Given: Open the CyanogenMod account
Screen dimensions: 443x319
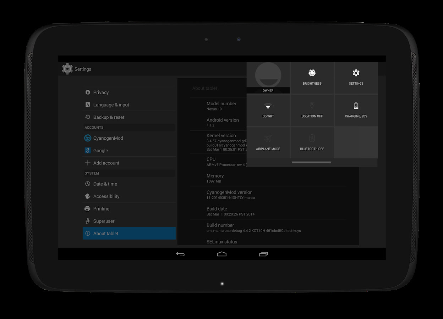Looking at the screenshot, I should pos(129,138).
